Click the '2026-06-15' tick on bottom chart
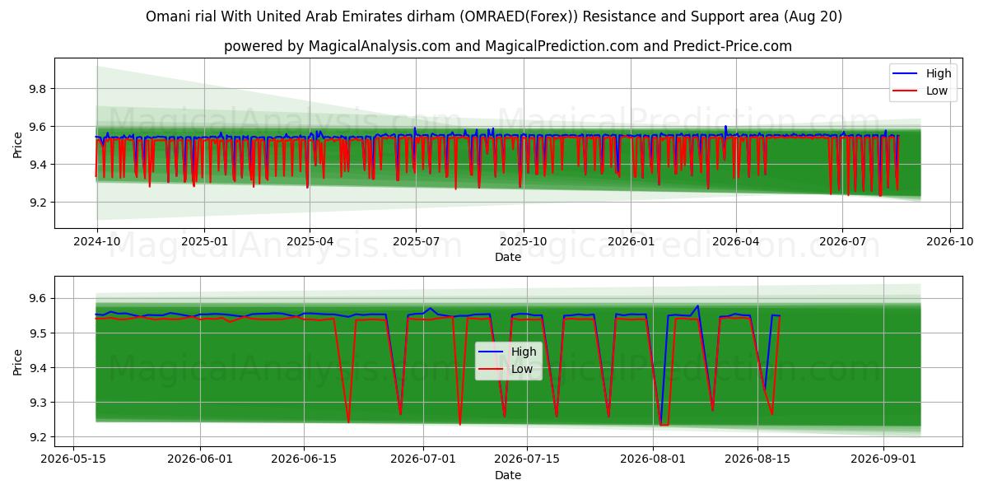 [304, 460]
